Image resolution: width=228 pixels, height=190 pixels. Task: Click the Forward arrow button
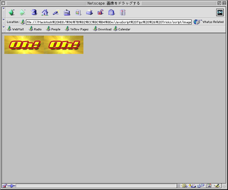(22, 12)
